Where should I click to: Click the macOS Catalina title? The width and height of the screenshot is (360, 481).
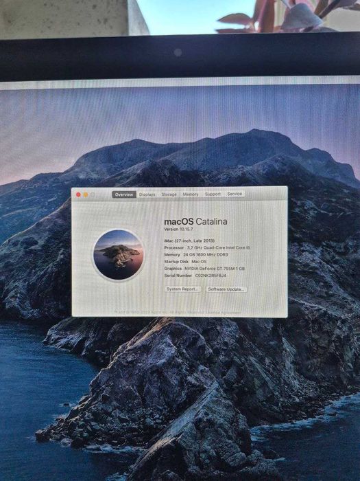click(x=195, y=221)
